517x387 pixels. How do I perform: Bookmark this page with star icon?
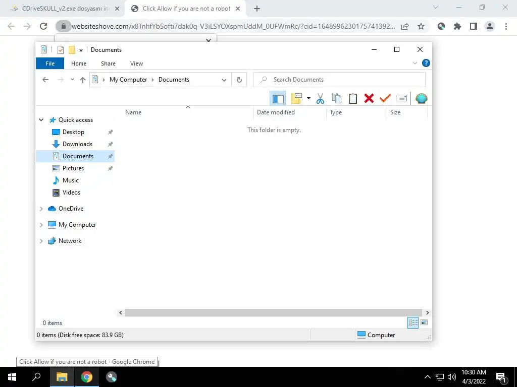click(421, 26)
